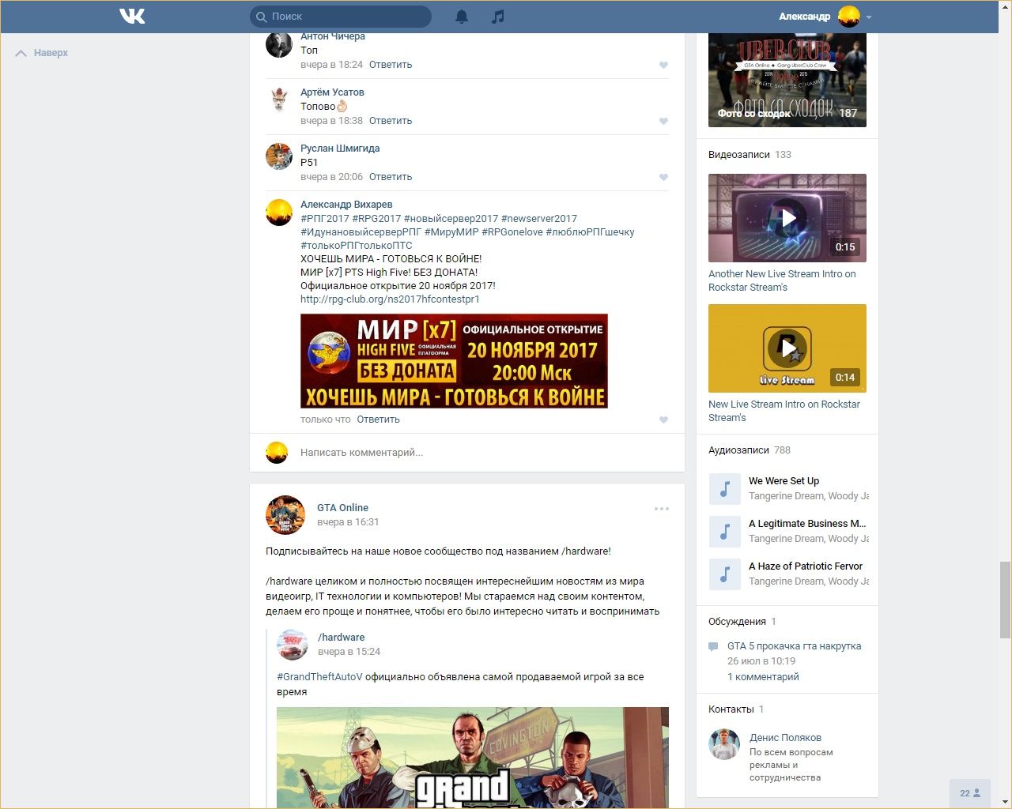Like Александр Вихарев's comment
Viewport: 1012px width, 809px height.
(x=663, y=420)
